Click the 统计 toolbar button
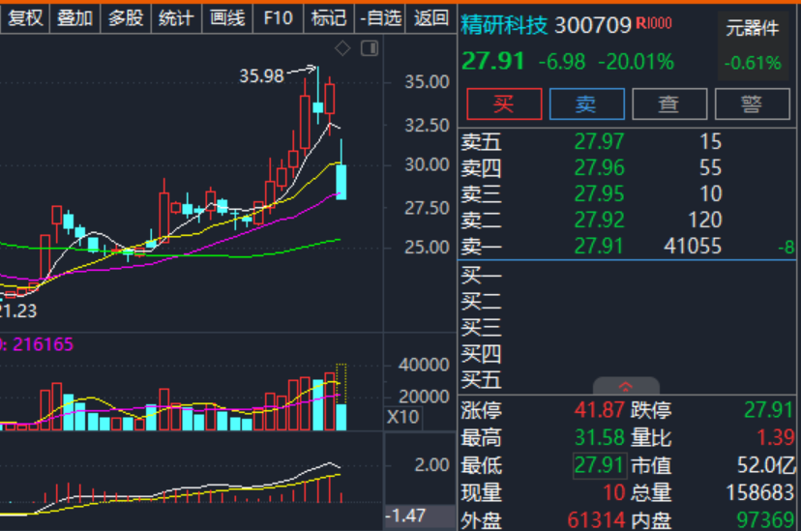The width and height of the screenshot is (801, 531). click(x=176, y=18)
